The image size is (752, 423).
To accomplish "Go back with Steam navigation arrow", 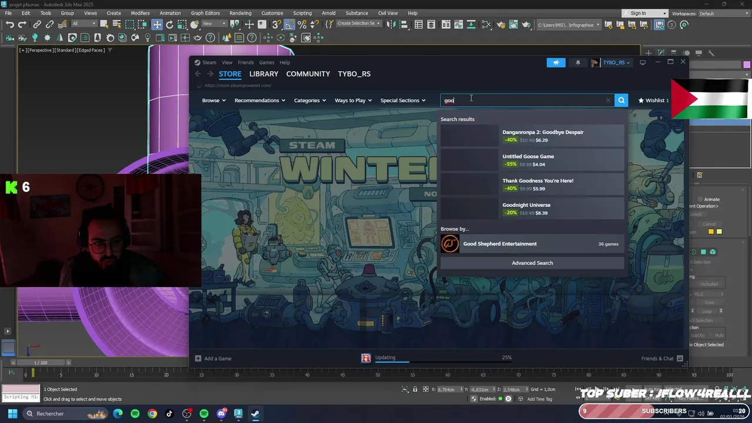I will click(x=198, y=74).
